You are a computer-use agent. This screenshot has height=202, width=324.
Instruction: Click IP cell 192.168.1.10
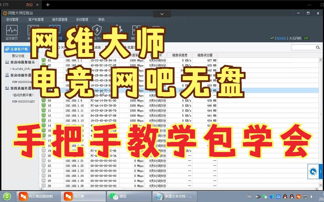tap(75, 105)
